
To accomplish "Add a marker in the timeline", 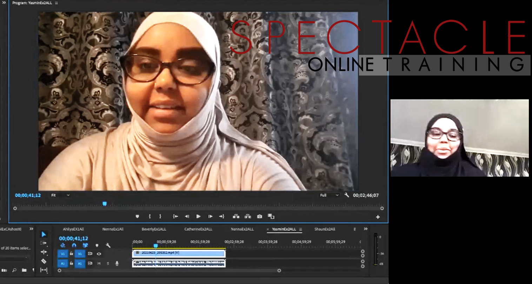I will (97, 246).
